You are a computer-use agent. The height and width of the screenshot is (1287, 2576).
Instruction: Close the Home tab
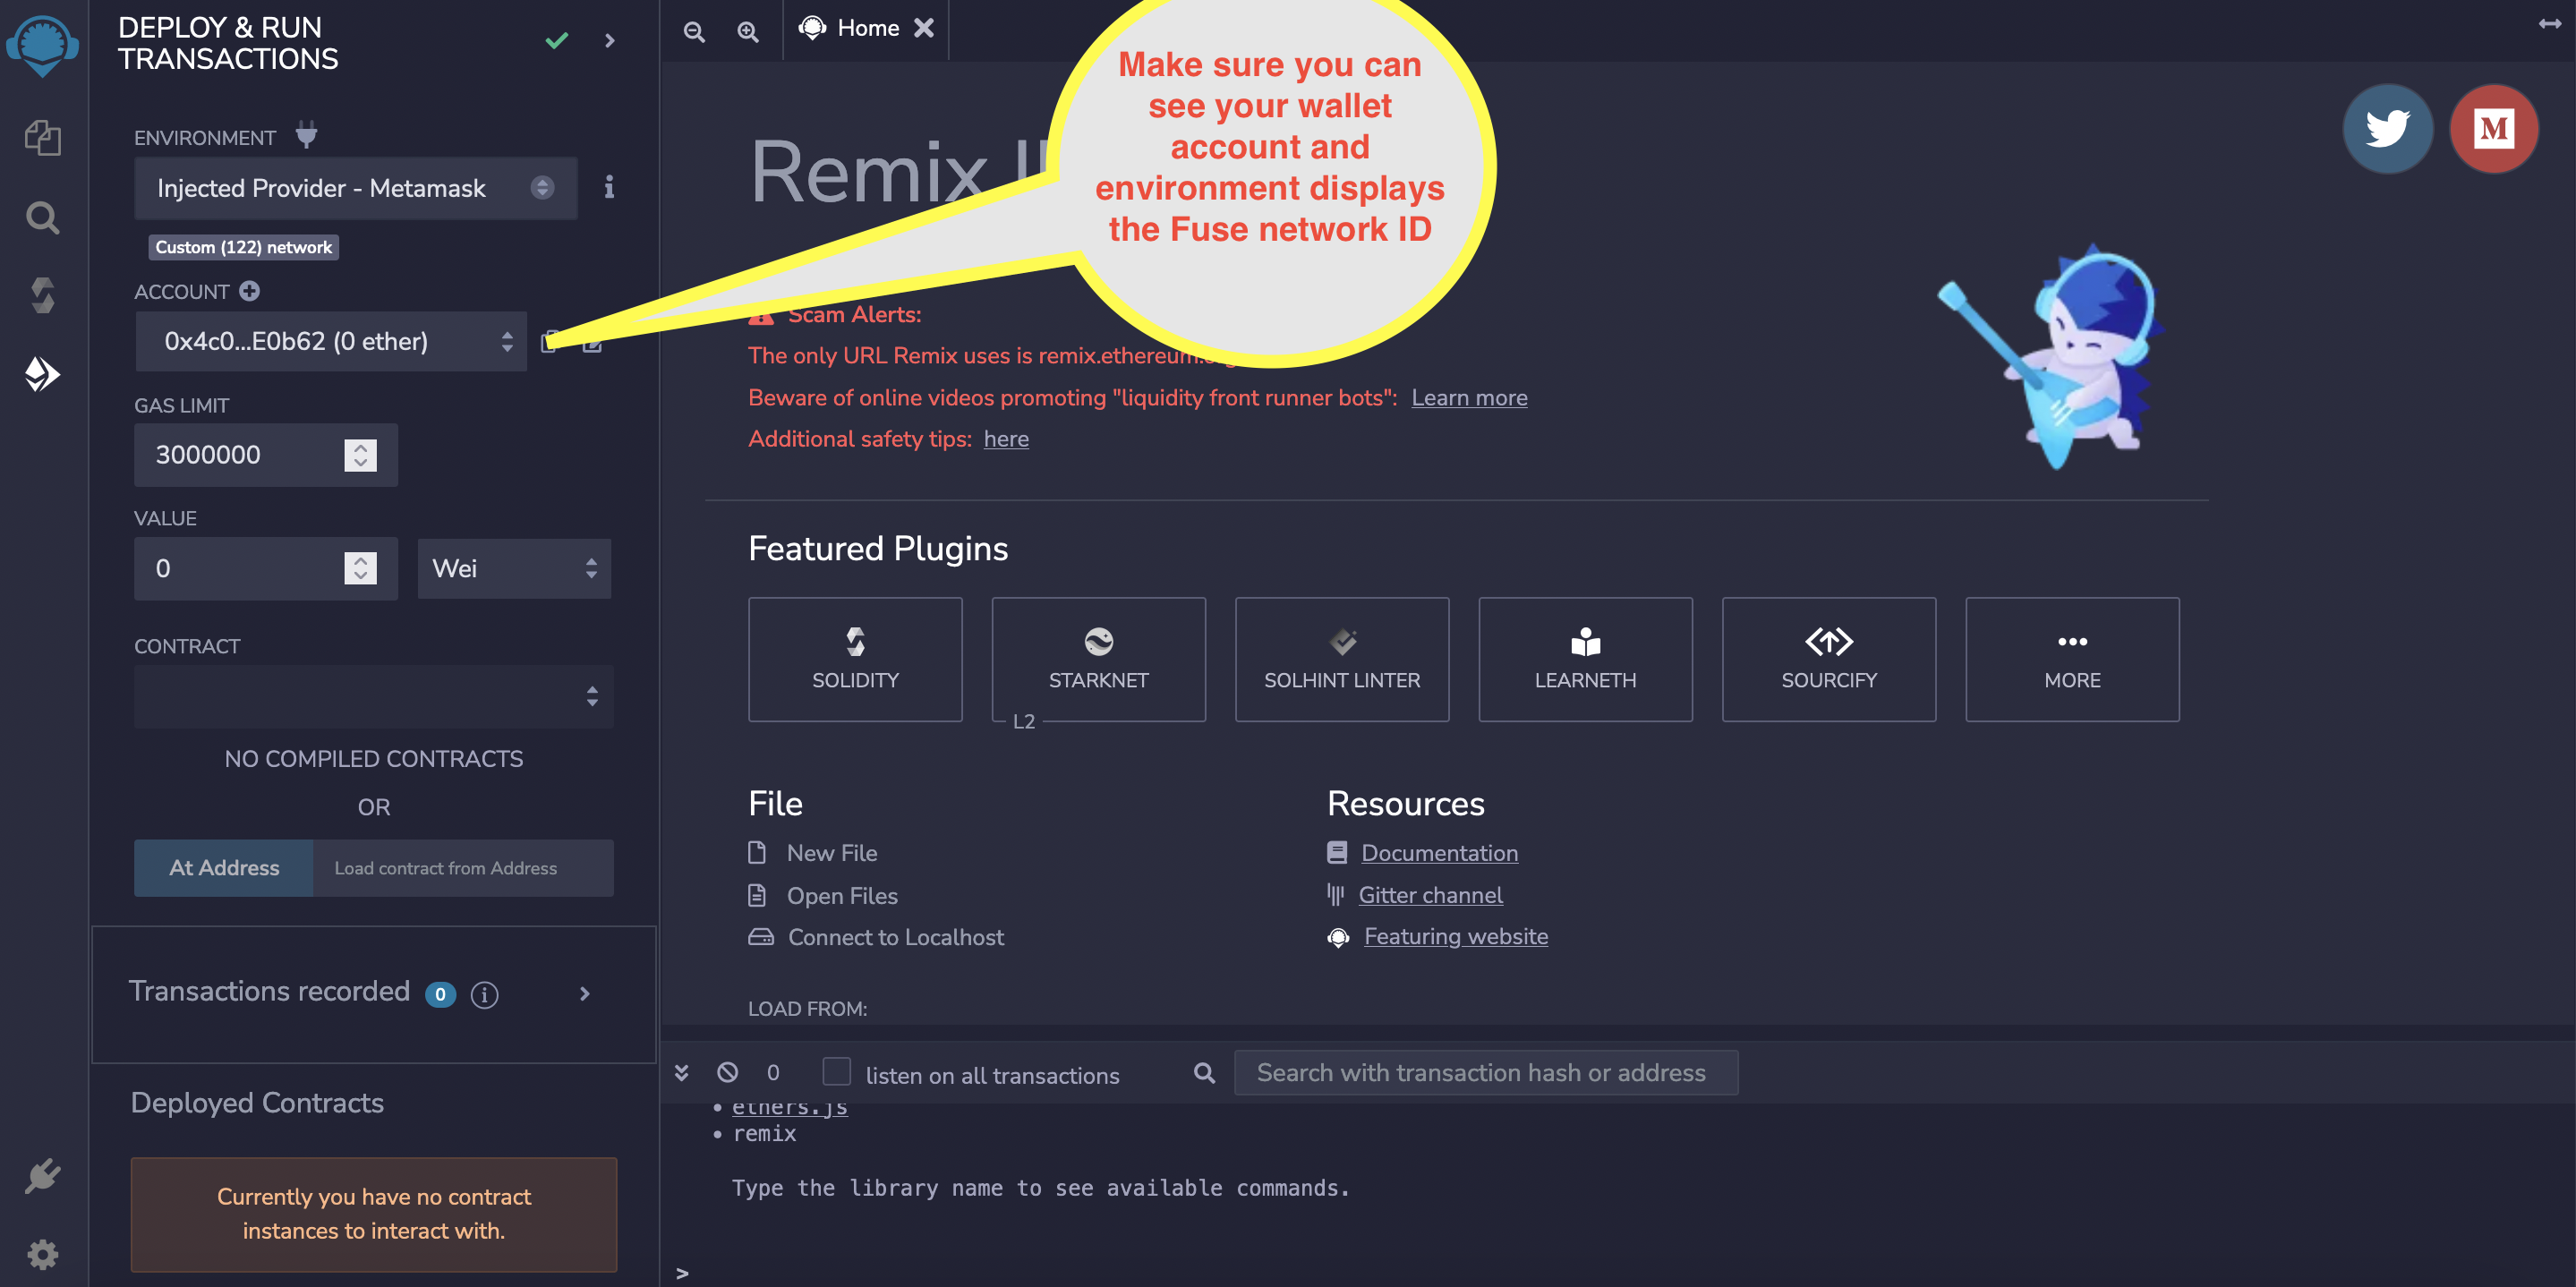[924, 28]
